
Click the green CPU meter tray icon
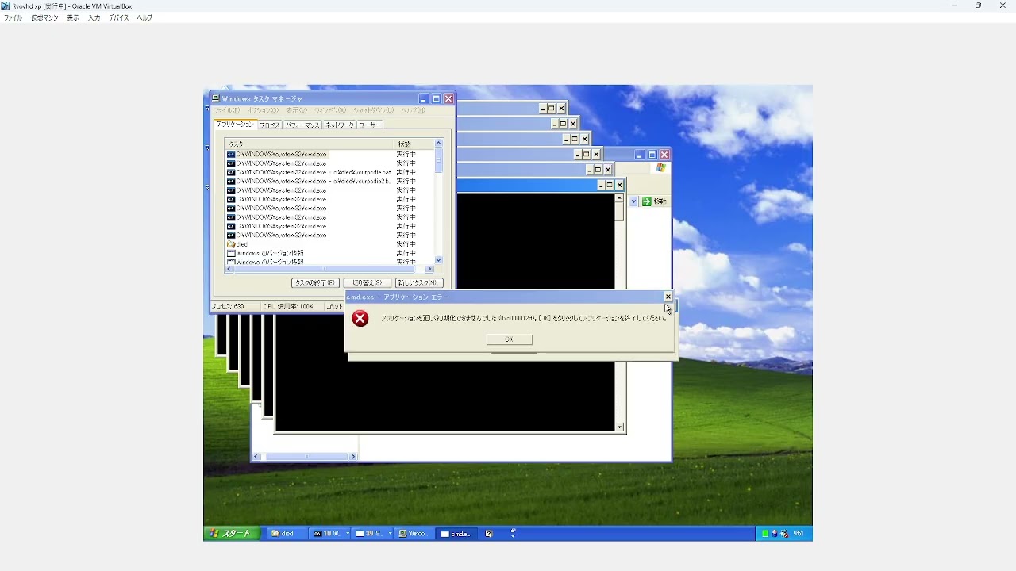765,534
